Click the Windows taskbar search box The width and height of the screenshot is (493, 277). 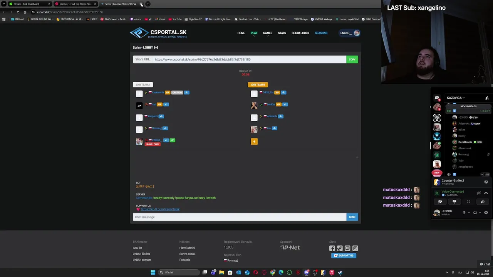(x=179, y=272)
